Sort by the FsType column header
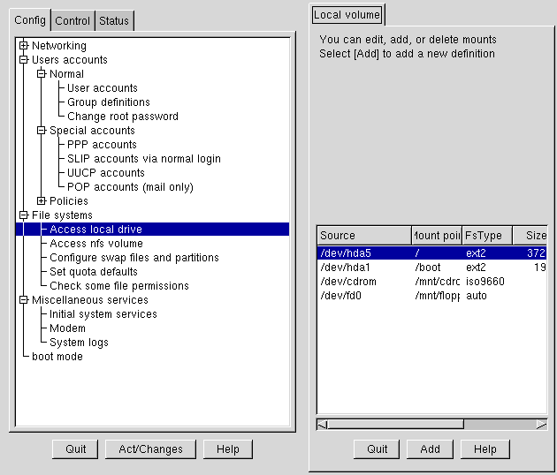The width and height of the screenshot is (557, 475). point(487,236)
